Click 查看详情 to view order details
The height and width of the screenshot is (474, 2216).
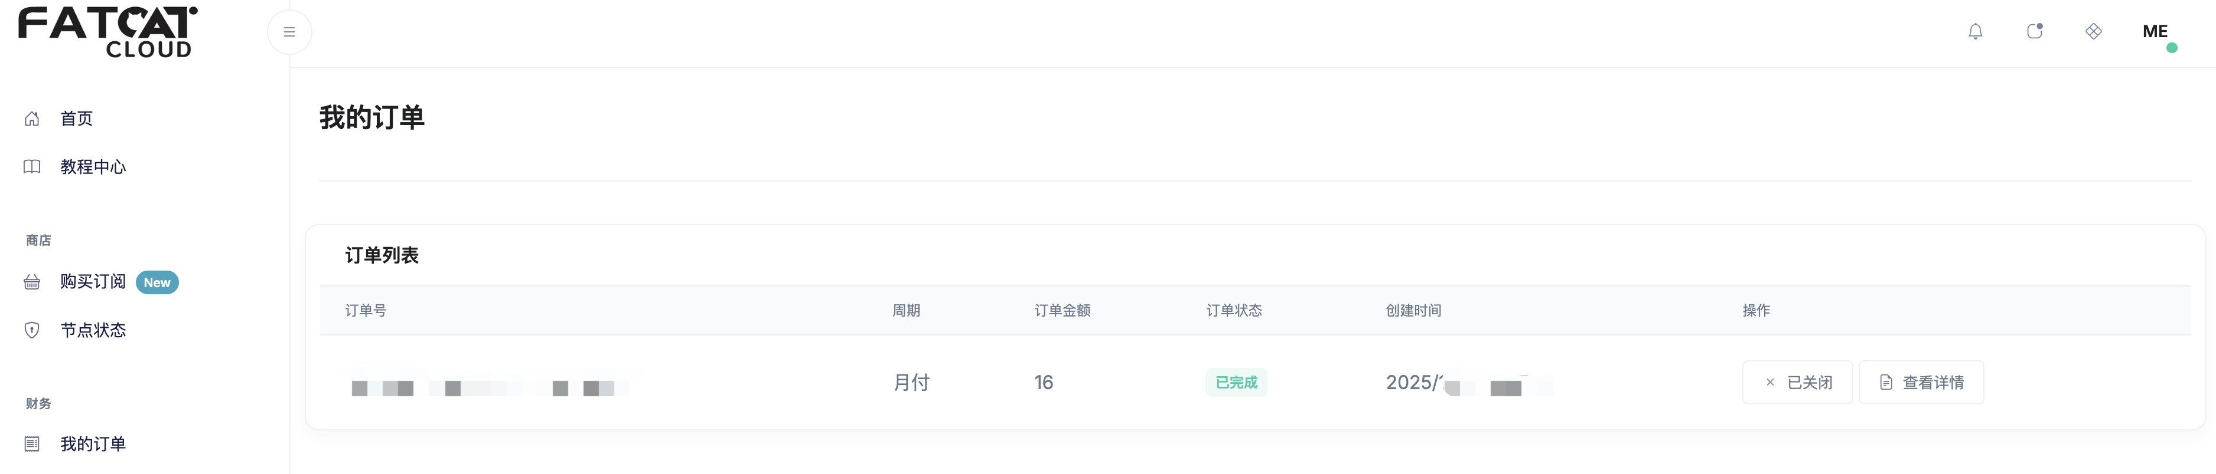(1921, 383)
